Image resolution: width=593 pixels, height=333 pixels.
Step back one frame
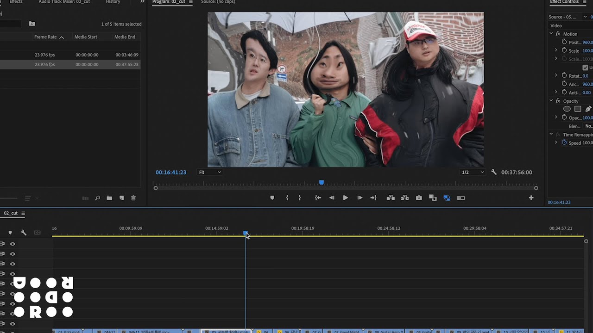pos(332,198)
